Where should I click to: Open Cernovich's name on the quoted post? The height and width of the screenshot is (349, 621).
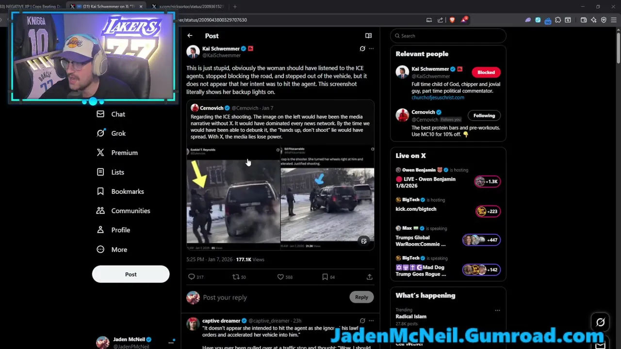click(212, 108)
